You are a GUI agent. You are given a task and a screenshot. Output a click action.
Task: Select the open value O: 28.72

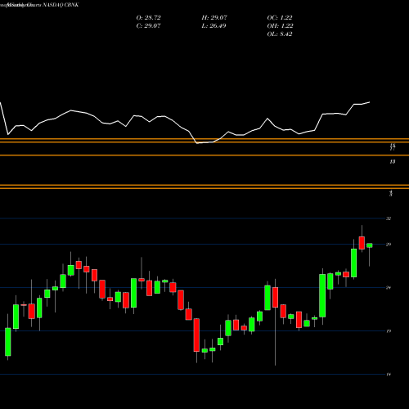[149, 18]
